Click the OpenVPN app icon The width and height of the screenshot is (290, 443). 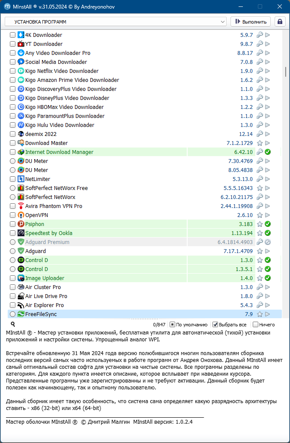pos(21,215)
